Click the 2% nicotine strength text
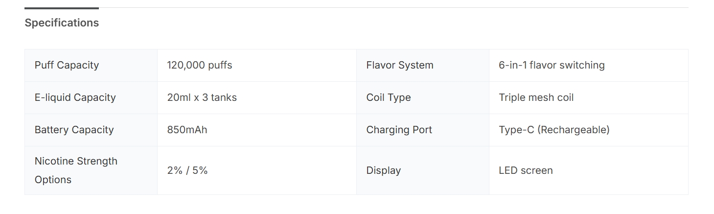 pos(174,170)
